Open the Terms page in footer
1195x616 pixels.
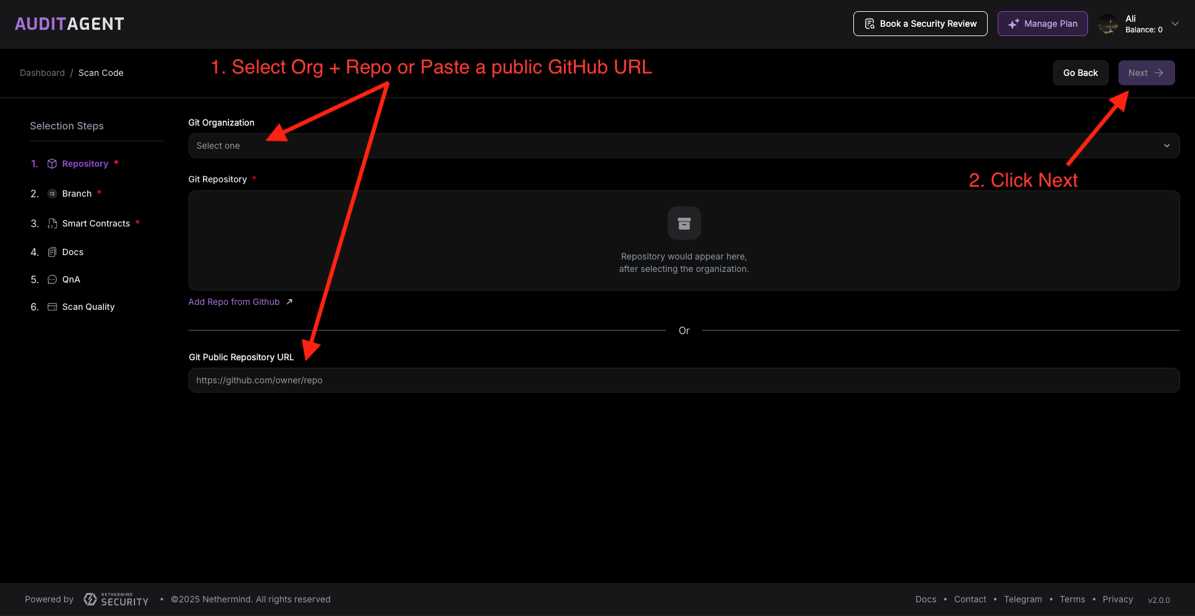click(x=1072, y=599)
